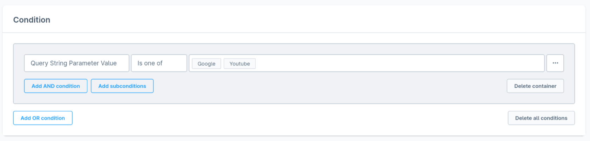
Task: Open the Query String Parameter Value selector
Action: coord(76,63)
